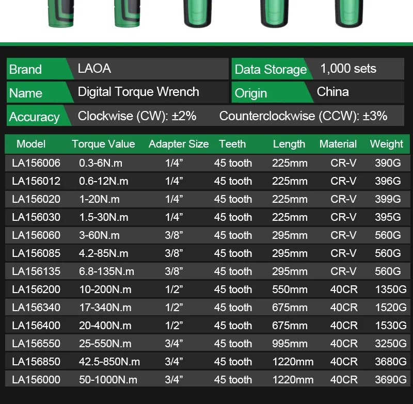
Task: Click torque value 17-340N.m
Action: pyautogui.click(x=105, y=308)
